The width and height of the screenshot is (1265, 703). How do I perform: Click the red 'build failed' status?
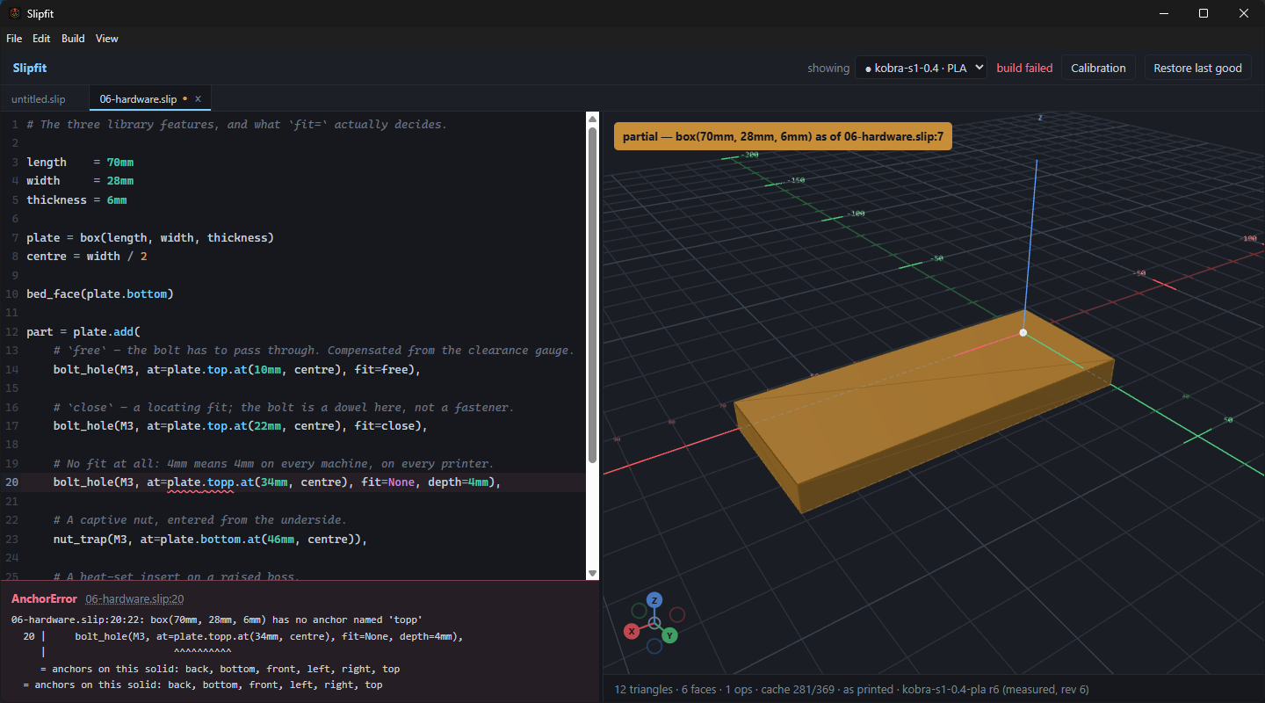[1024, 68]
